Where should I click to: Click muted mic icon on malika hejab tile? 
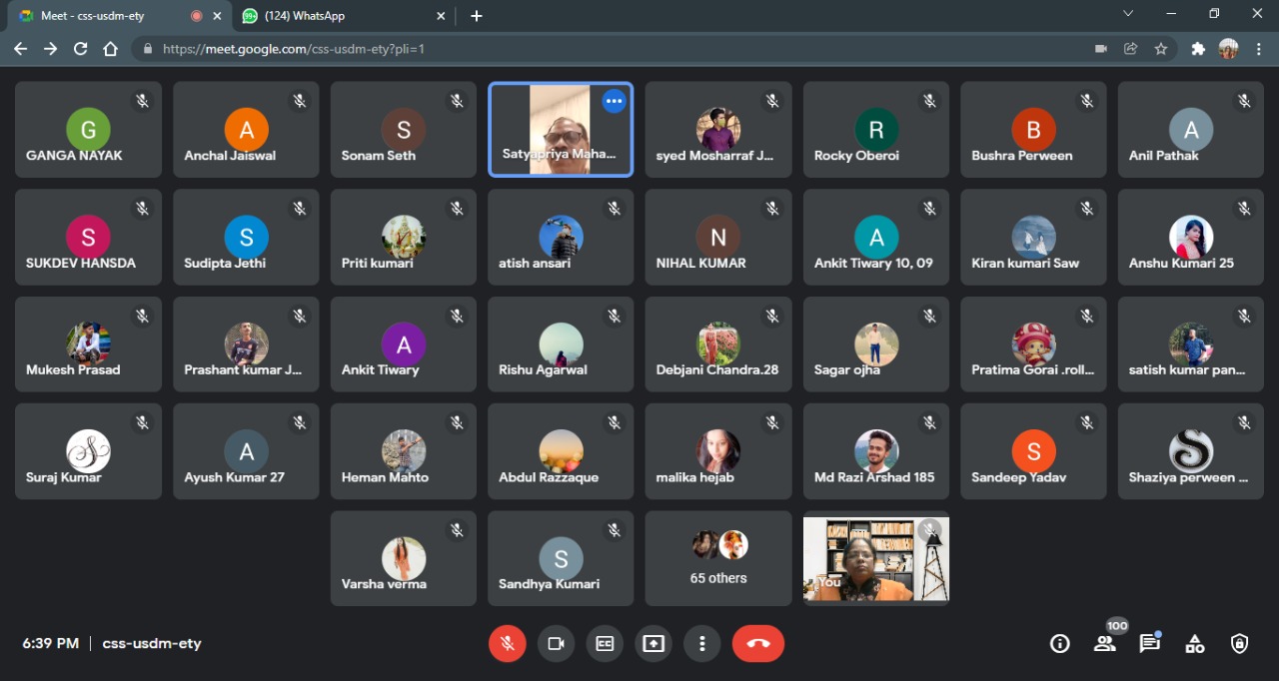771,423
